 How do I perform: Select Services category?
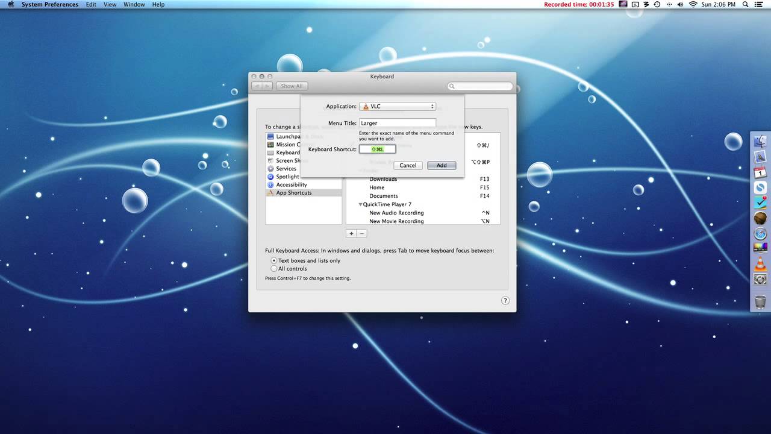(304, 169)
